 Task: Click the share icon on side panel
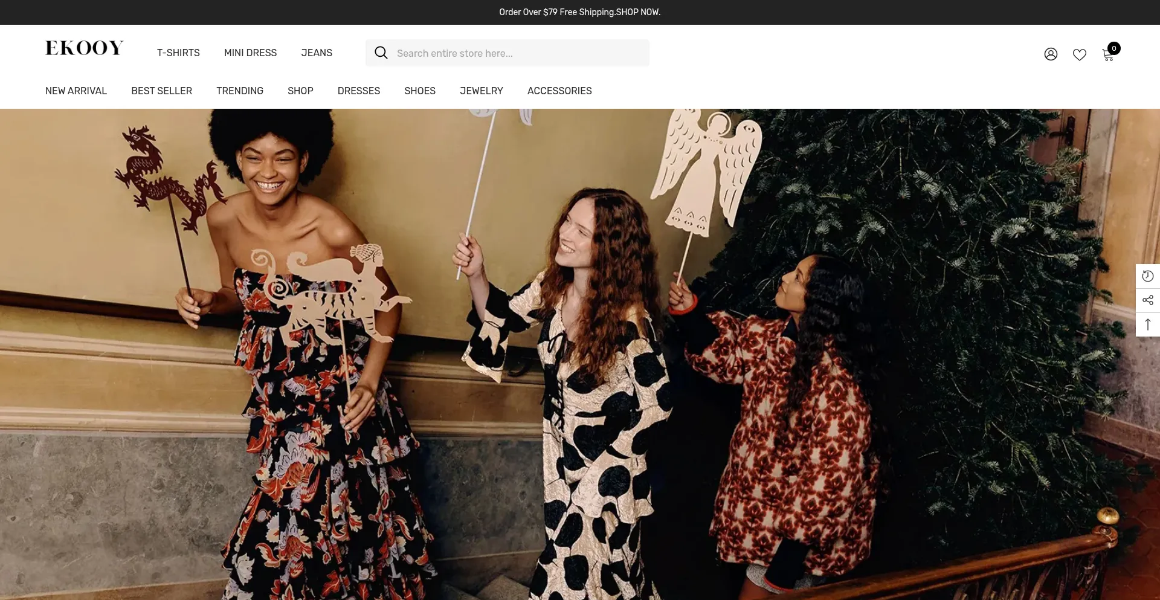(x=1148, y=300)
